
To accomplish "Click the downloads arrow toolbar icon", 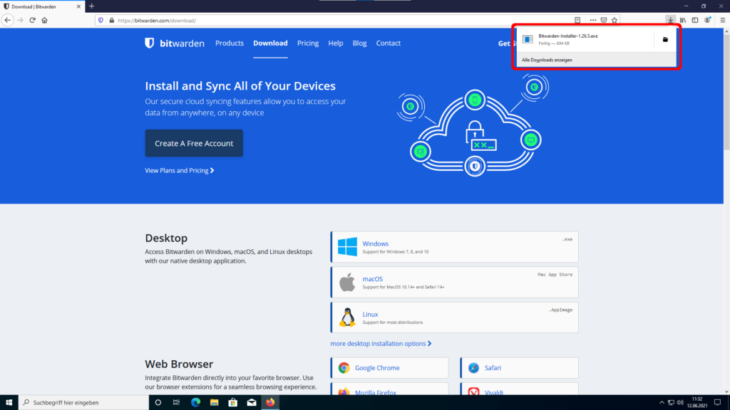I will pyautogui.click(x=670, y=20).
